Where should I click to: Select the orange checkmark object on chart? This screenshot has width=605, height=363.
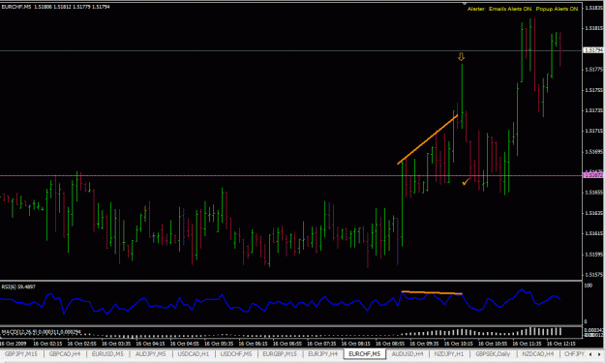click(466, 181)
